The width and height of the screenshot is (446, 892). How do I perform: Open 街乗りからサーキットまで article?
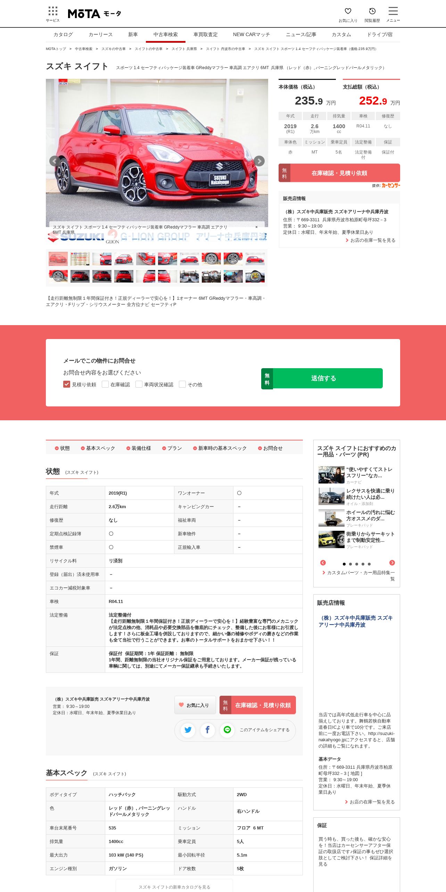tap(357, 539)
